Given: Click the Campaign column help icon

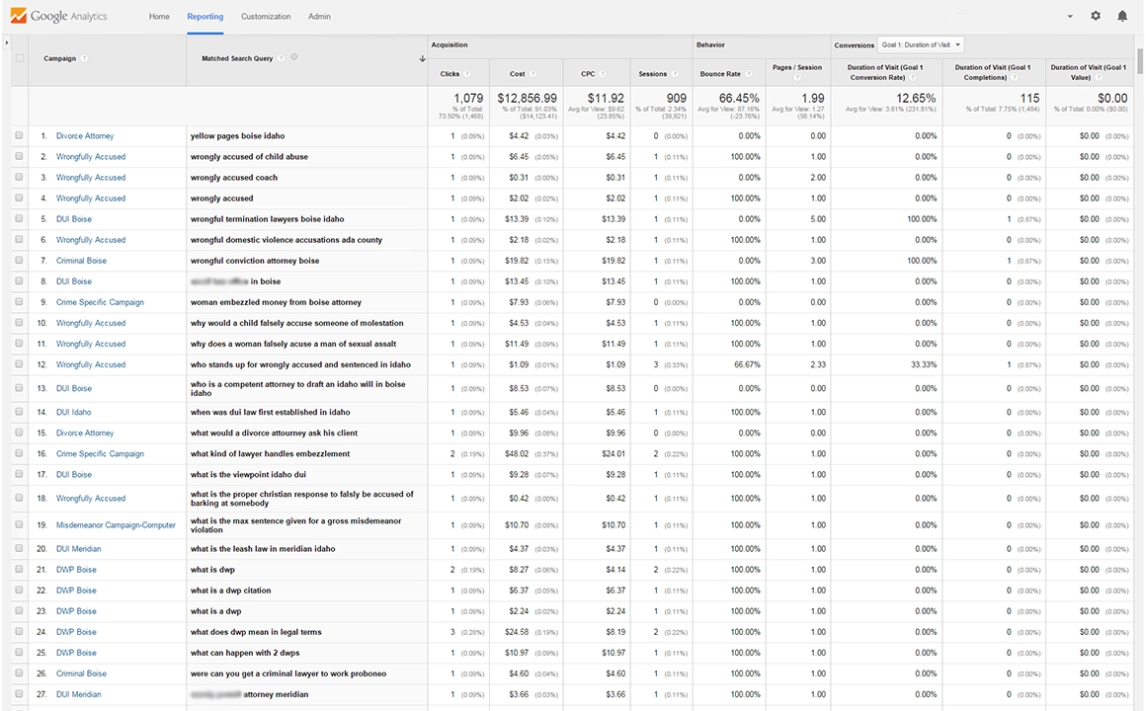Looking at the screenshot, I should (x=84, y=58).
